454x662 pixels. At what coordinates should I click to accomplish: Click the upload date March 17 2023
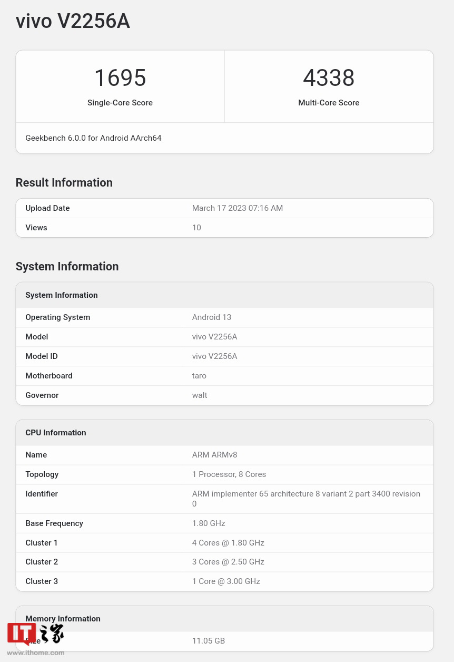pyautogui.click(x=237, y=208)
